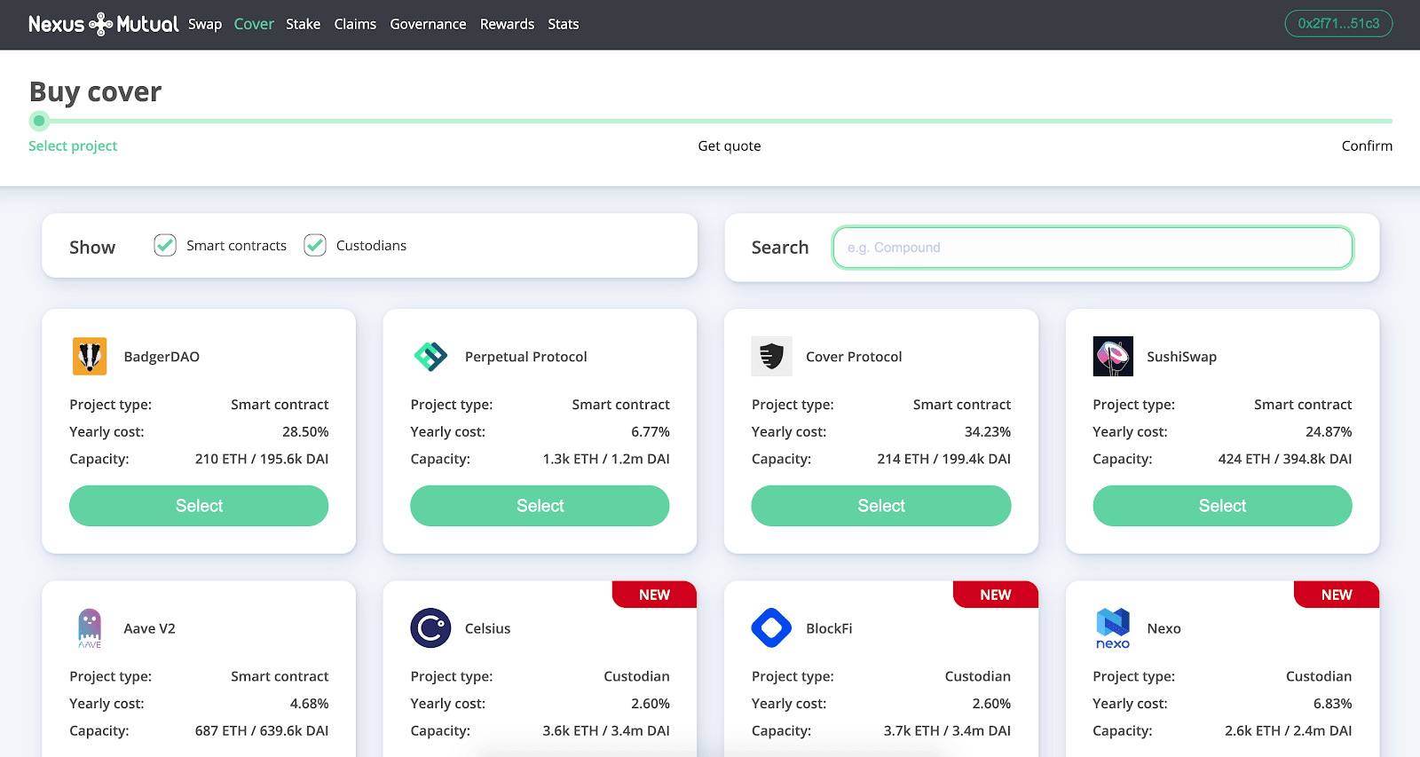This screenshot has height=757, width=1420.
Task: Select the Cover Protocol project
Action: (x=881, y=506)
